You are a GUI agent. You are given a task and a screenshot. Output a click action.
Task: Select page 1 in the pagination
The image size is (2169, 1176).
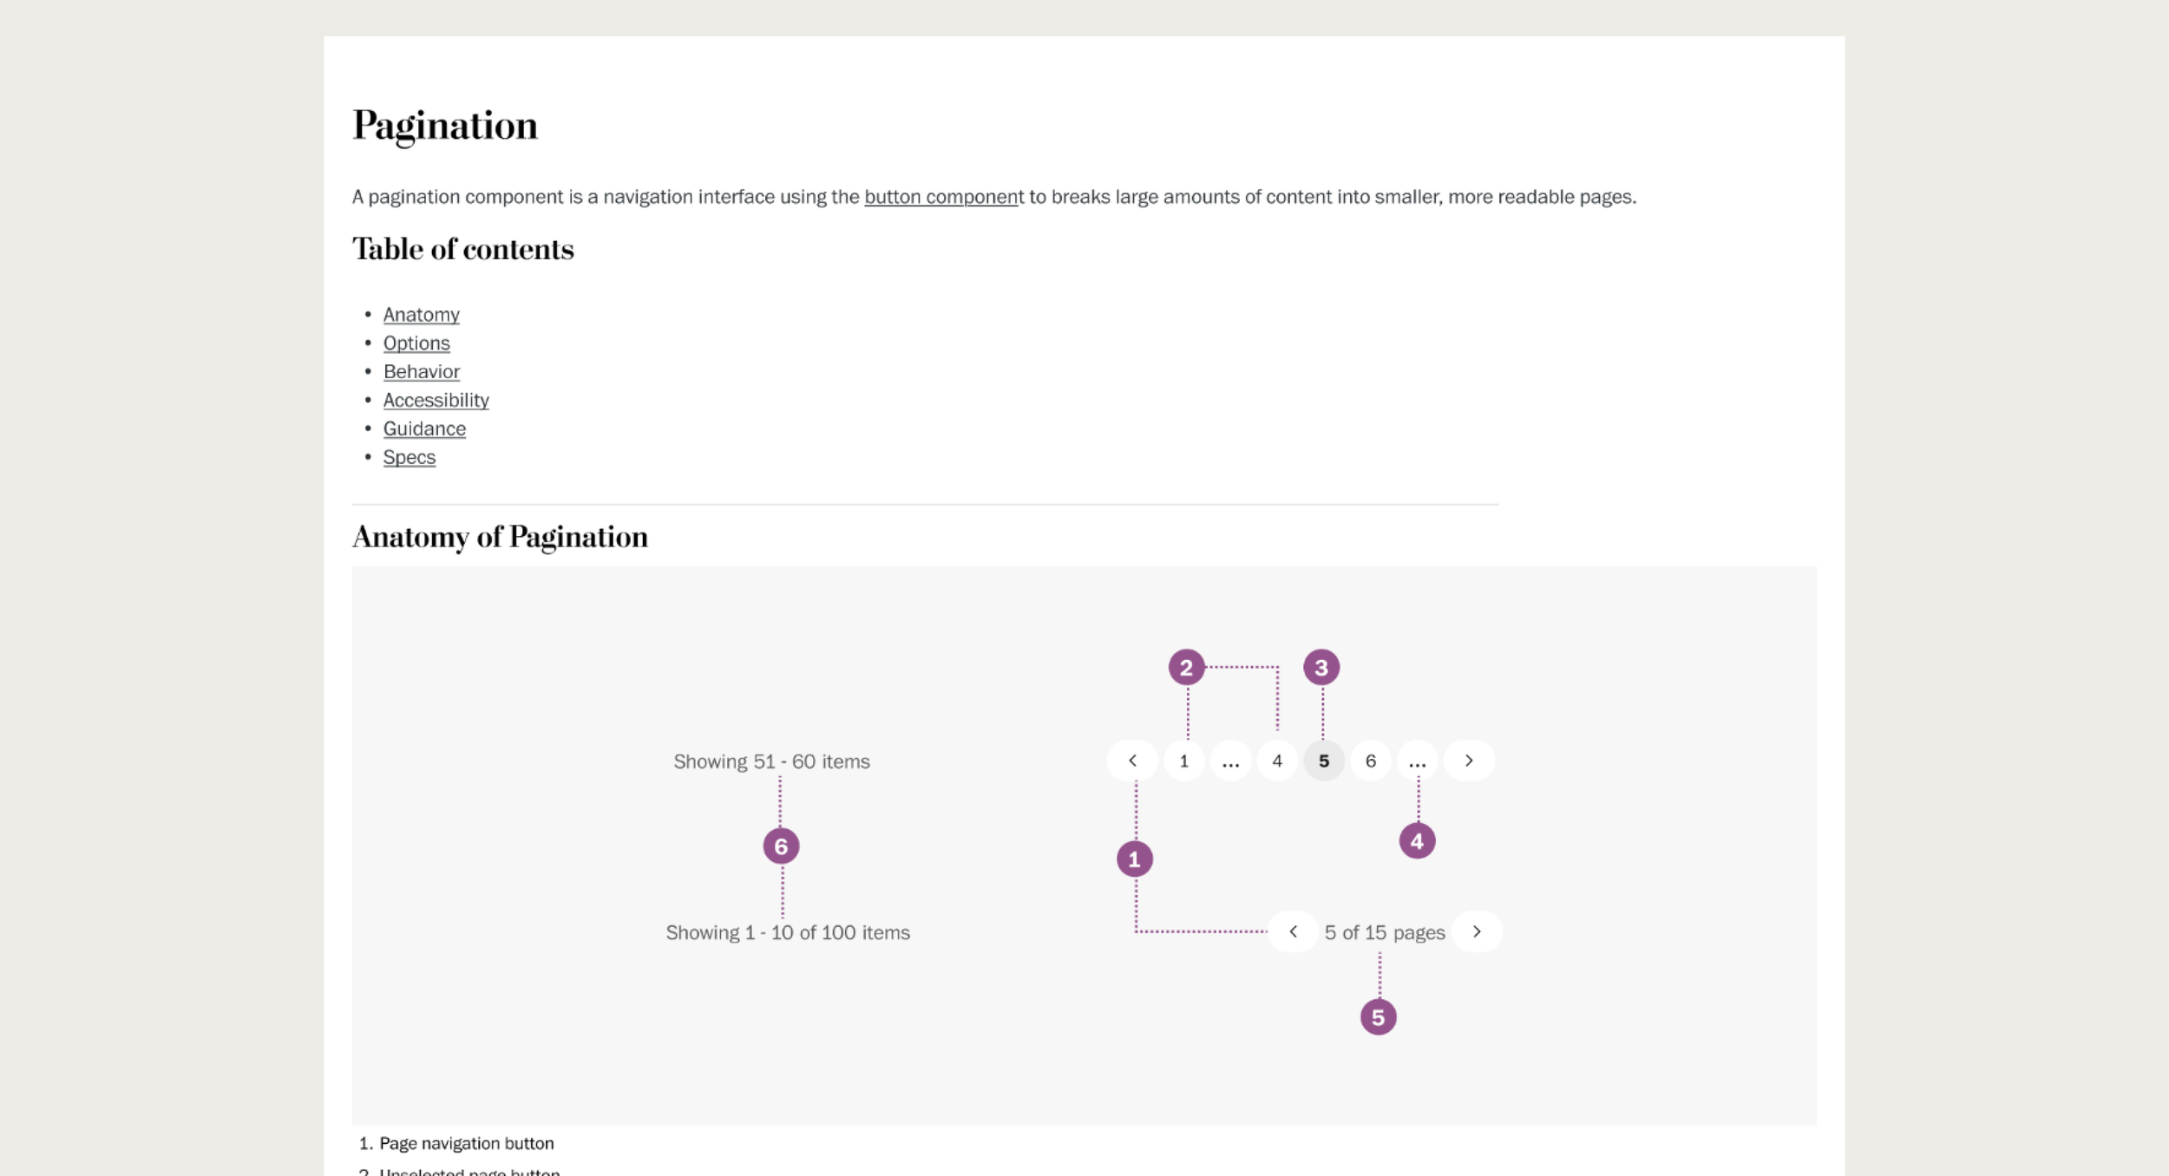point(1183,761)
